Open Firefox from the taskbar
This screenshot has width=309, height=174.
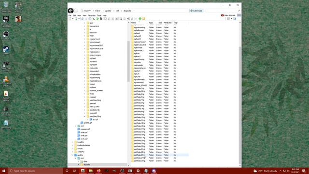tap(98, 171)
